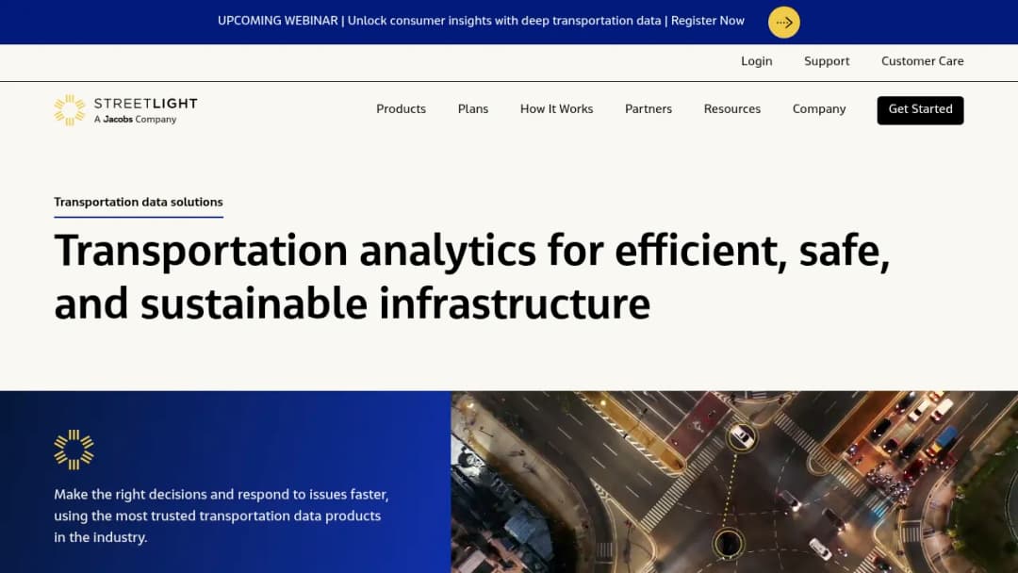Click the aerial intersection hero image
This screenshot has width=1018, height=573.
coord(734,482)
